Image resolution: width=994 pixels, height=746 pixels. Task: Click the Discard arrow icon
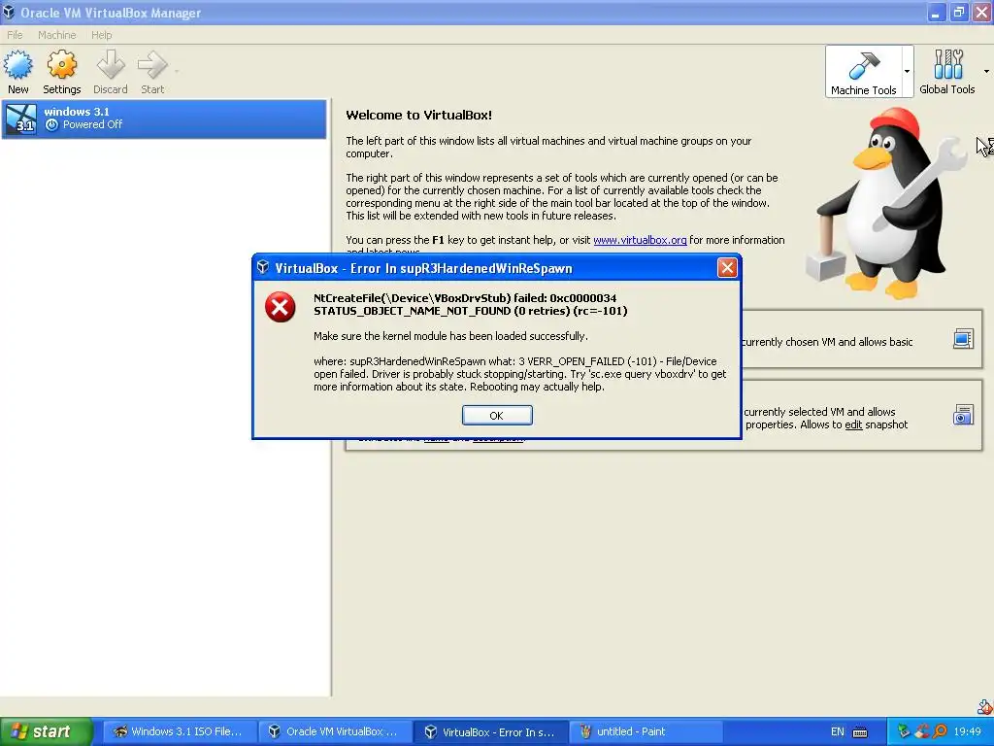coord(111,65)
